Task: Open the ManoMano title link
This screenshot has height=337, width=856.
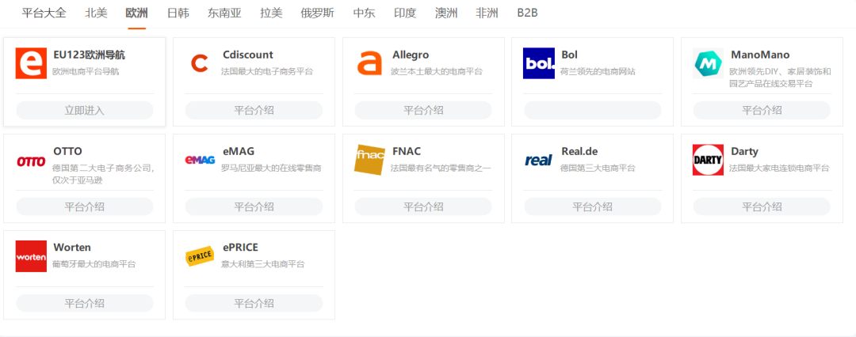Action: (760, 55)
